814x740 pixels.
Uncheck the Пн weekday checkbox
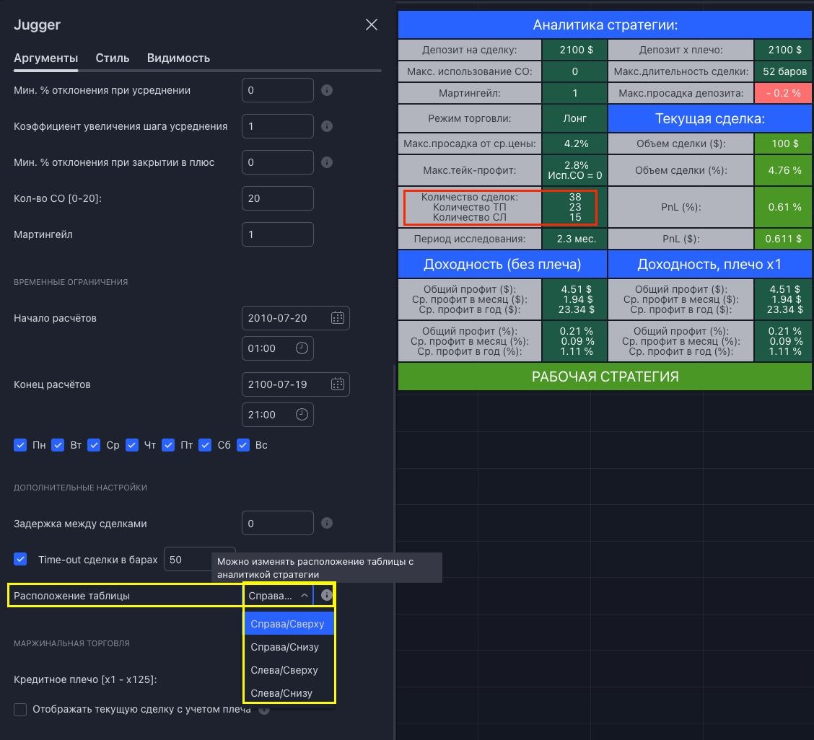[x=20, y=445]
